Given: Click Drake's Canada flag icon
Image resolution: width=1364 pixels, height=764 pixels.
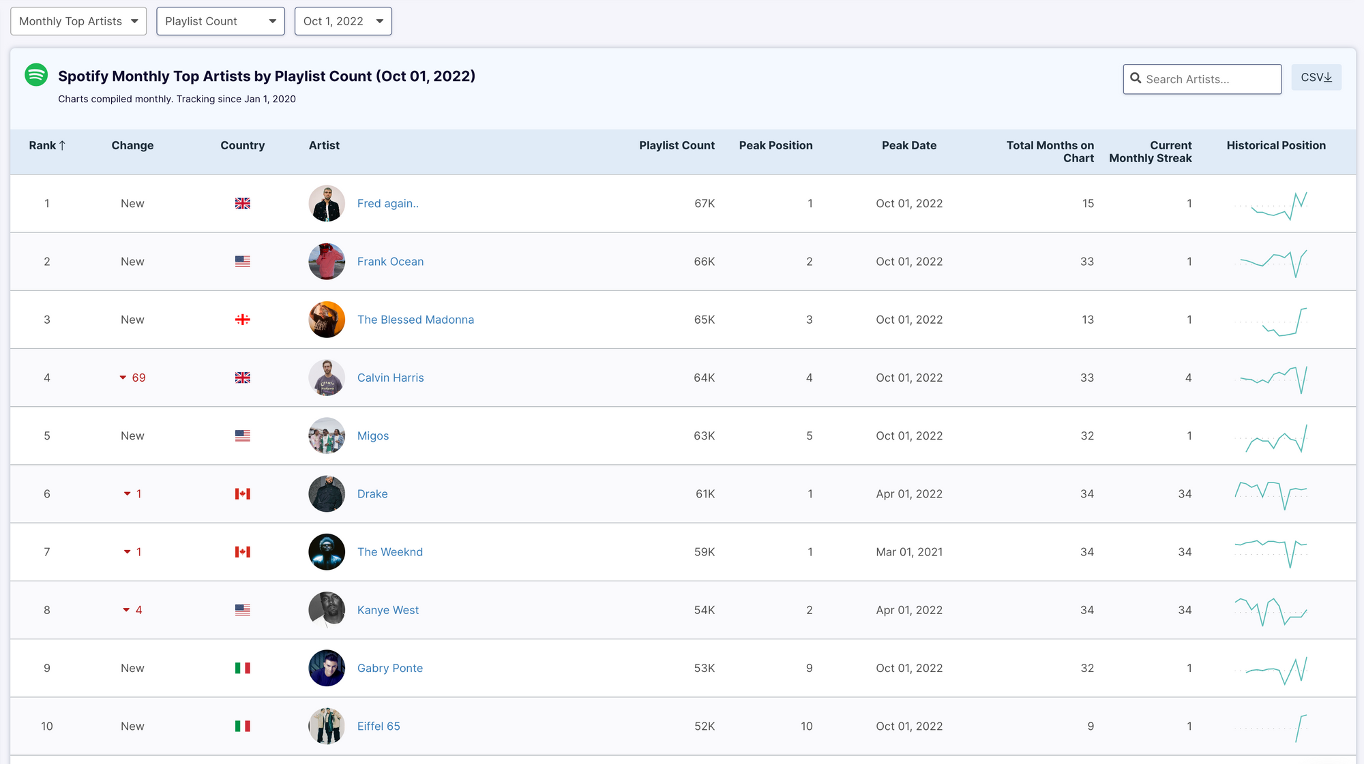Looking at the screenshot, I should [x=242, y=494].
